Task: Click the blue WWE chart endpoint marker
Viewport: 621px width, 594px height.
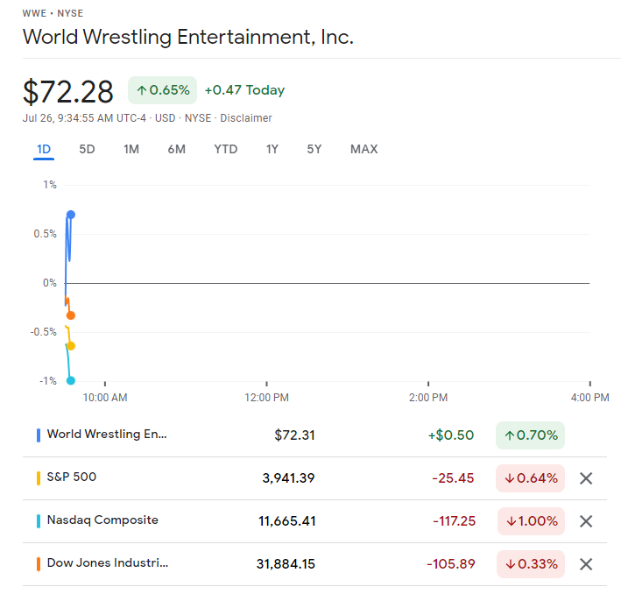Action: (x=70, y=215)
